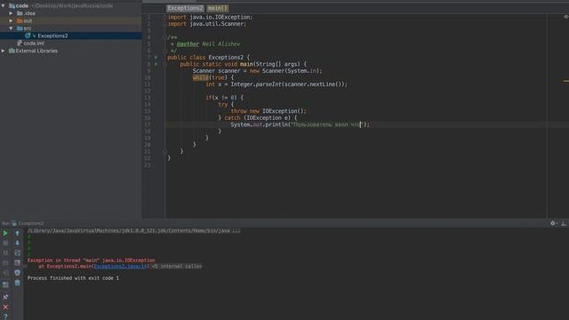Screen dimensions: 569x320
Task: Expand External Libraries node
Action: pyautogui.click(x=4, y=51)
